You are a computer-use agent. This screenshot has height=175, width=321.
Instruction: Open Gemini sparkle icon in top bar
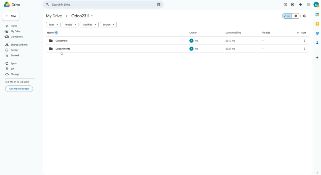click(x=300, y=5)
